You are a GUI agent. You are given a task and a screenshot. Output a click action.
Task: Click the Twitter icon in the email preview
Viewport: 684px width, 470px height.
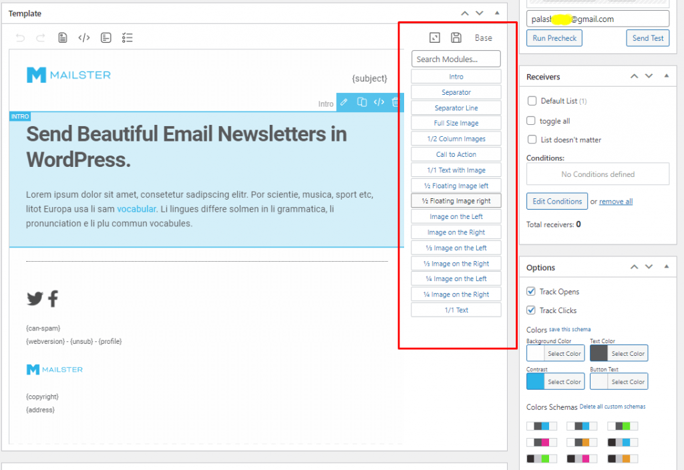pyautogui.click(x=34, y=299)
